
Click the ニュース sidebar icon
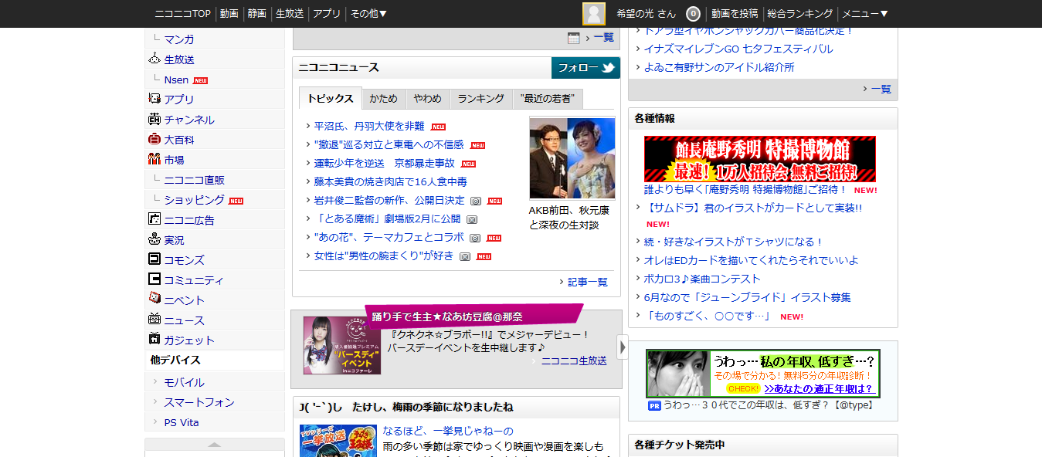tap(154, 319)
